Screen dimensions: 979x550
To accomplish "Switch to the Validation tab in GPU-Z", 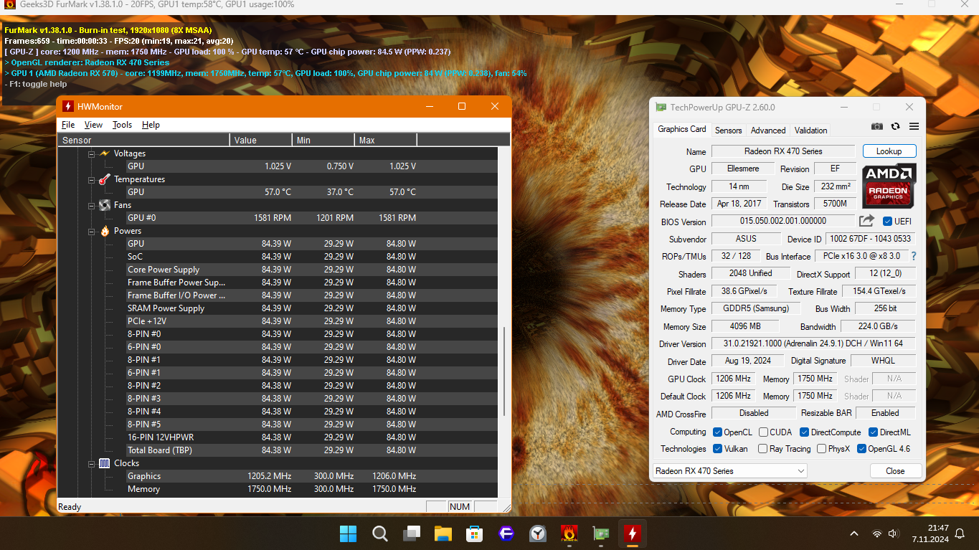I will pyautogui.click(x=810, y=131).
